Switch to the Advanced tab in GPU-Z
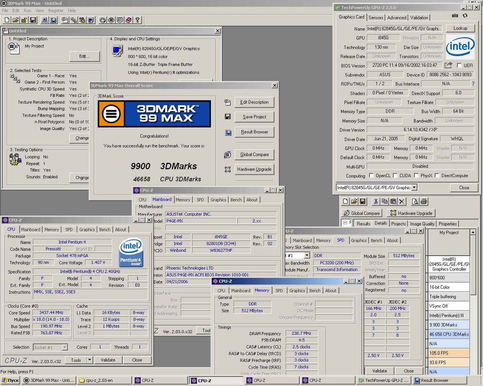483x386 pixels. (397, 17)
